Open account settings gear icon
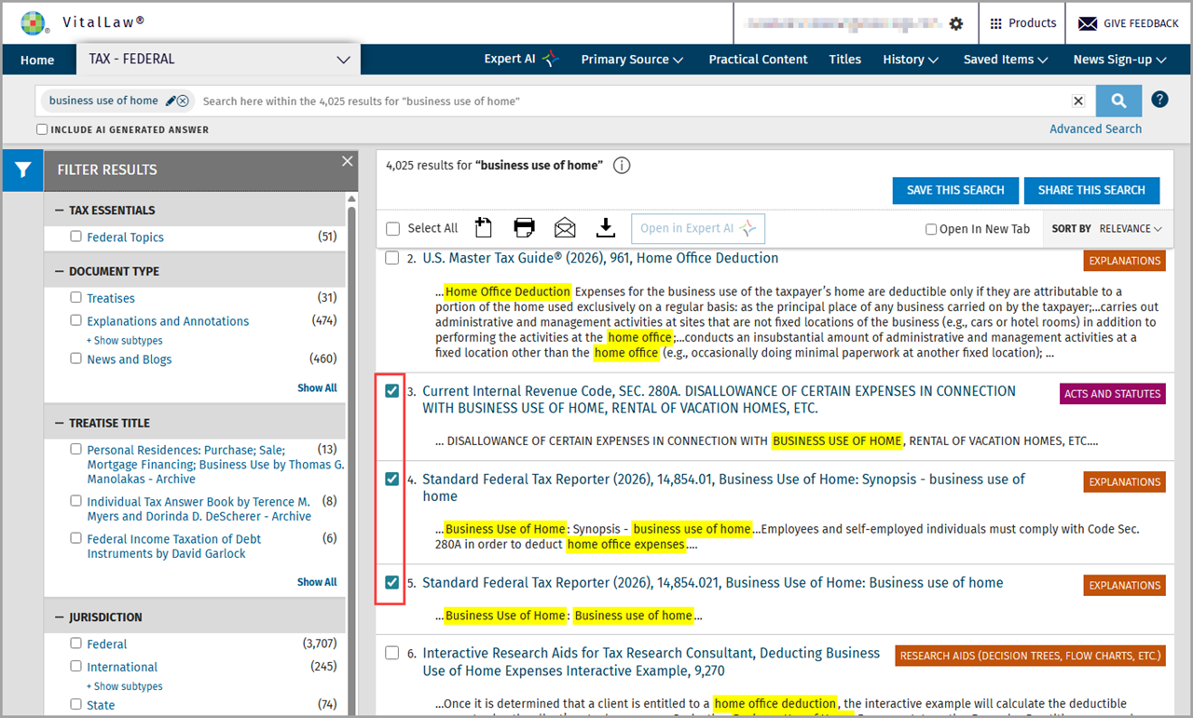The height and width of the screenshot is (718, 1193). tap(956, 23)
